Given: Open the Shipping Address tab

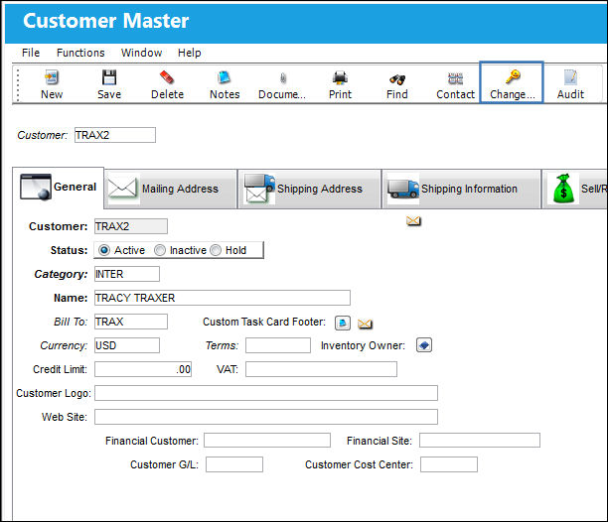Looking at the screenshot, I should point(309,189).
